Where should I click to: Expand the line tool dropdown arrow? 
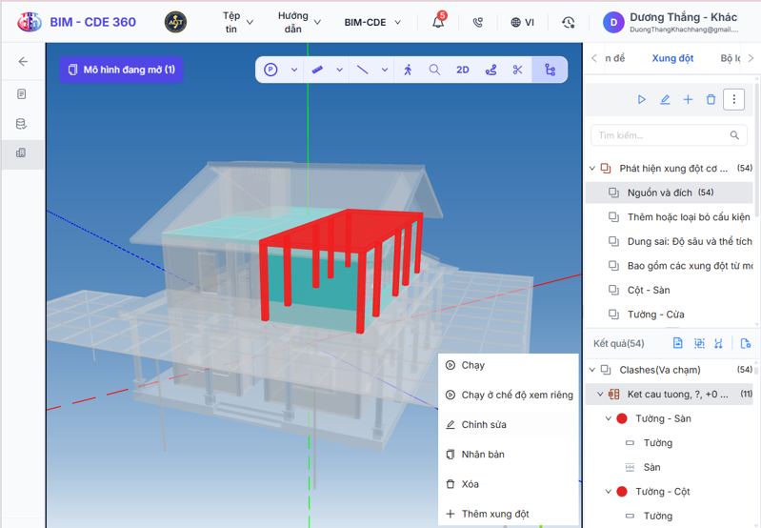point(385,70)
